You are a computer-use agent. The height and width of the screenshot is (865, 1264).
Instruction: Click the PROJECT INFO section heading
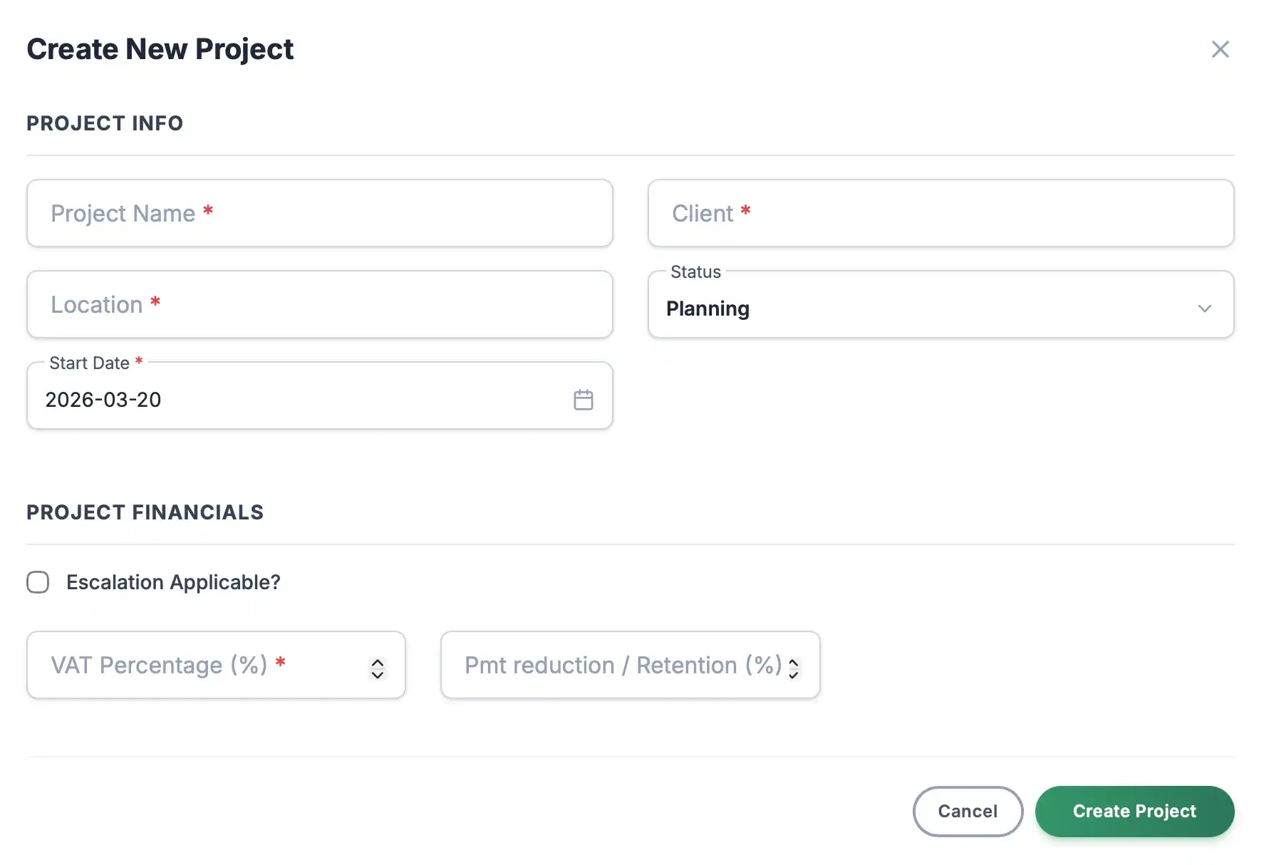[x=105, y=123]
